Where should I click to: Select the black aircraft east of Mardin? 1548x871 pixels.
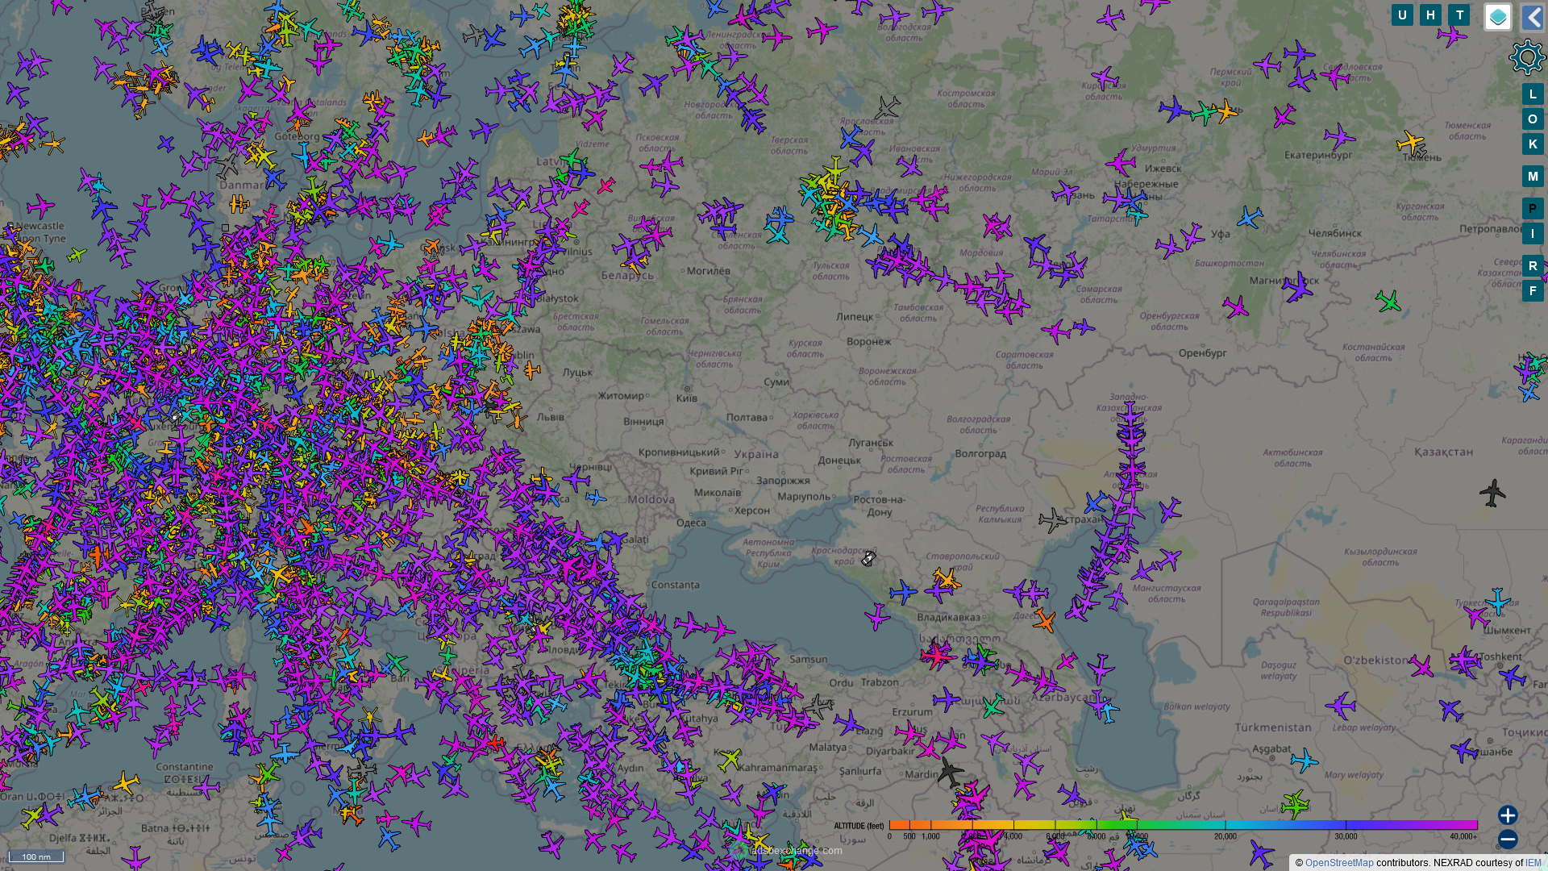pyautogui.click(x=950, y=772)
